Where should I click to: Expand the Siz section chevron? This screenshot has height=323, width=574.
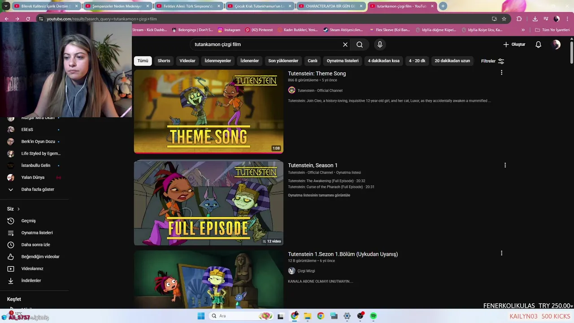(x=18, y=209)
